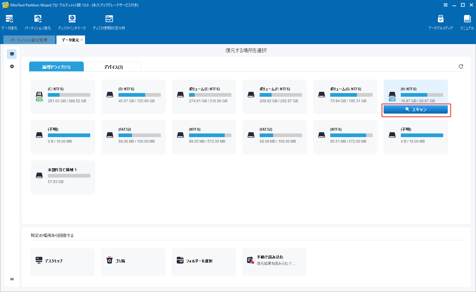Refresh the drive list
The width and height of the screenshot is (476, 292).
pos(461,66)
